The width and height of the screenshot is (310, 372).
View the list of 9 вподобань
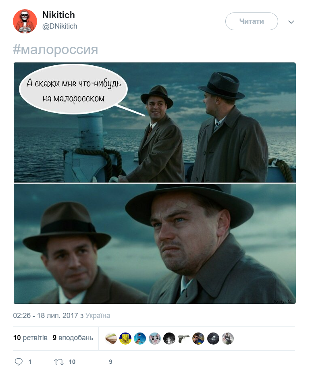point(73,338)
